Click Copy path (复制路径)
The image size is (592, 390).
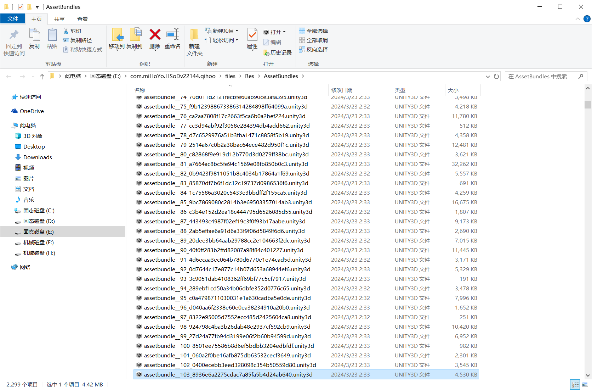[78, 40]
